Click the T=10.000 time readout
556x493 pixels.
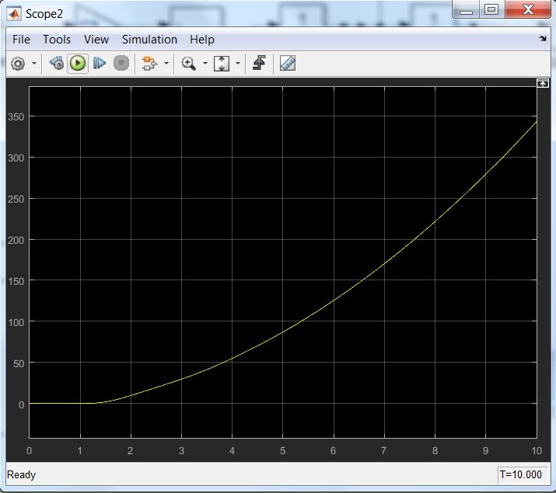point(520,474)
